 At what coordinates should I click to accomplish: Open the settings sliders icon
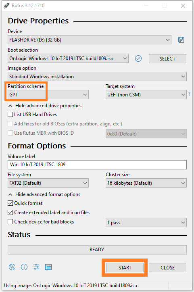tap(36, 267)
